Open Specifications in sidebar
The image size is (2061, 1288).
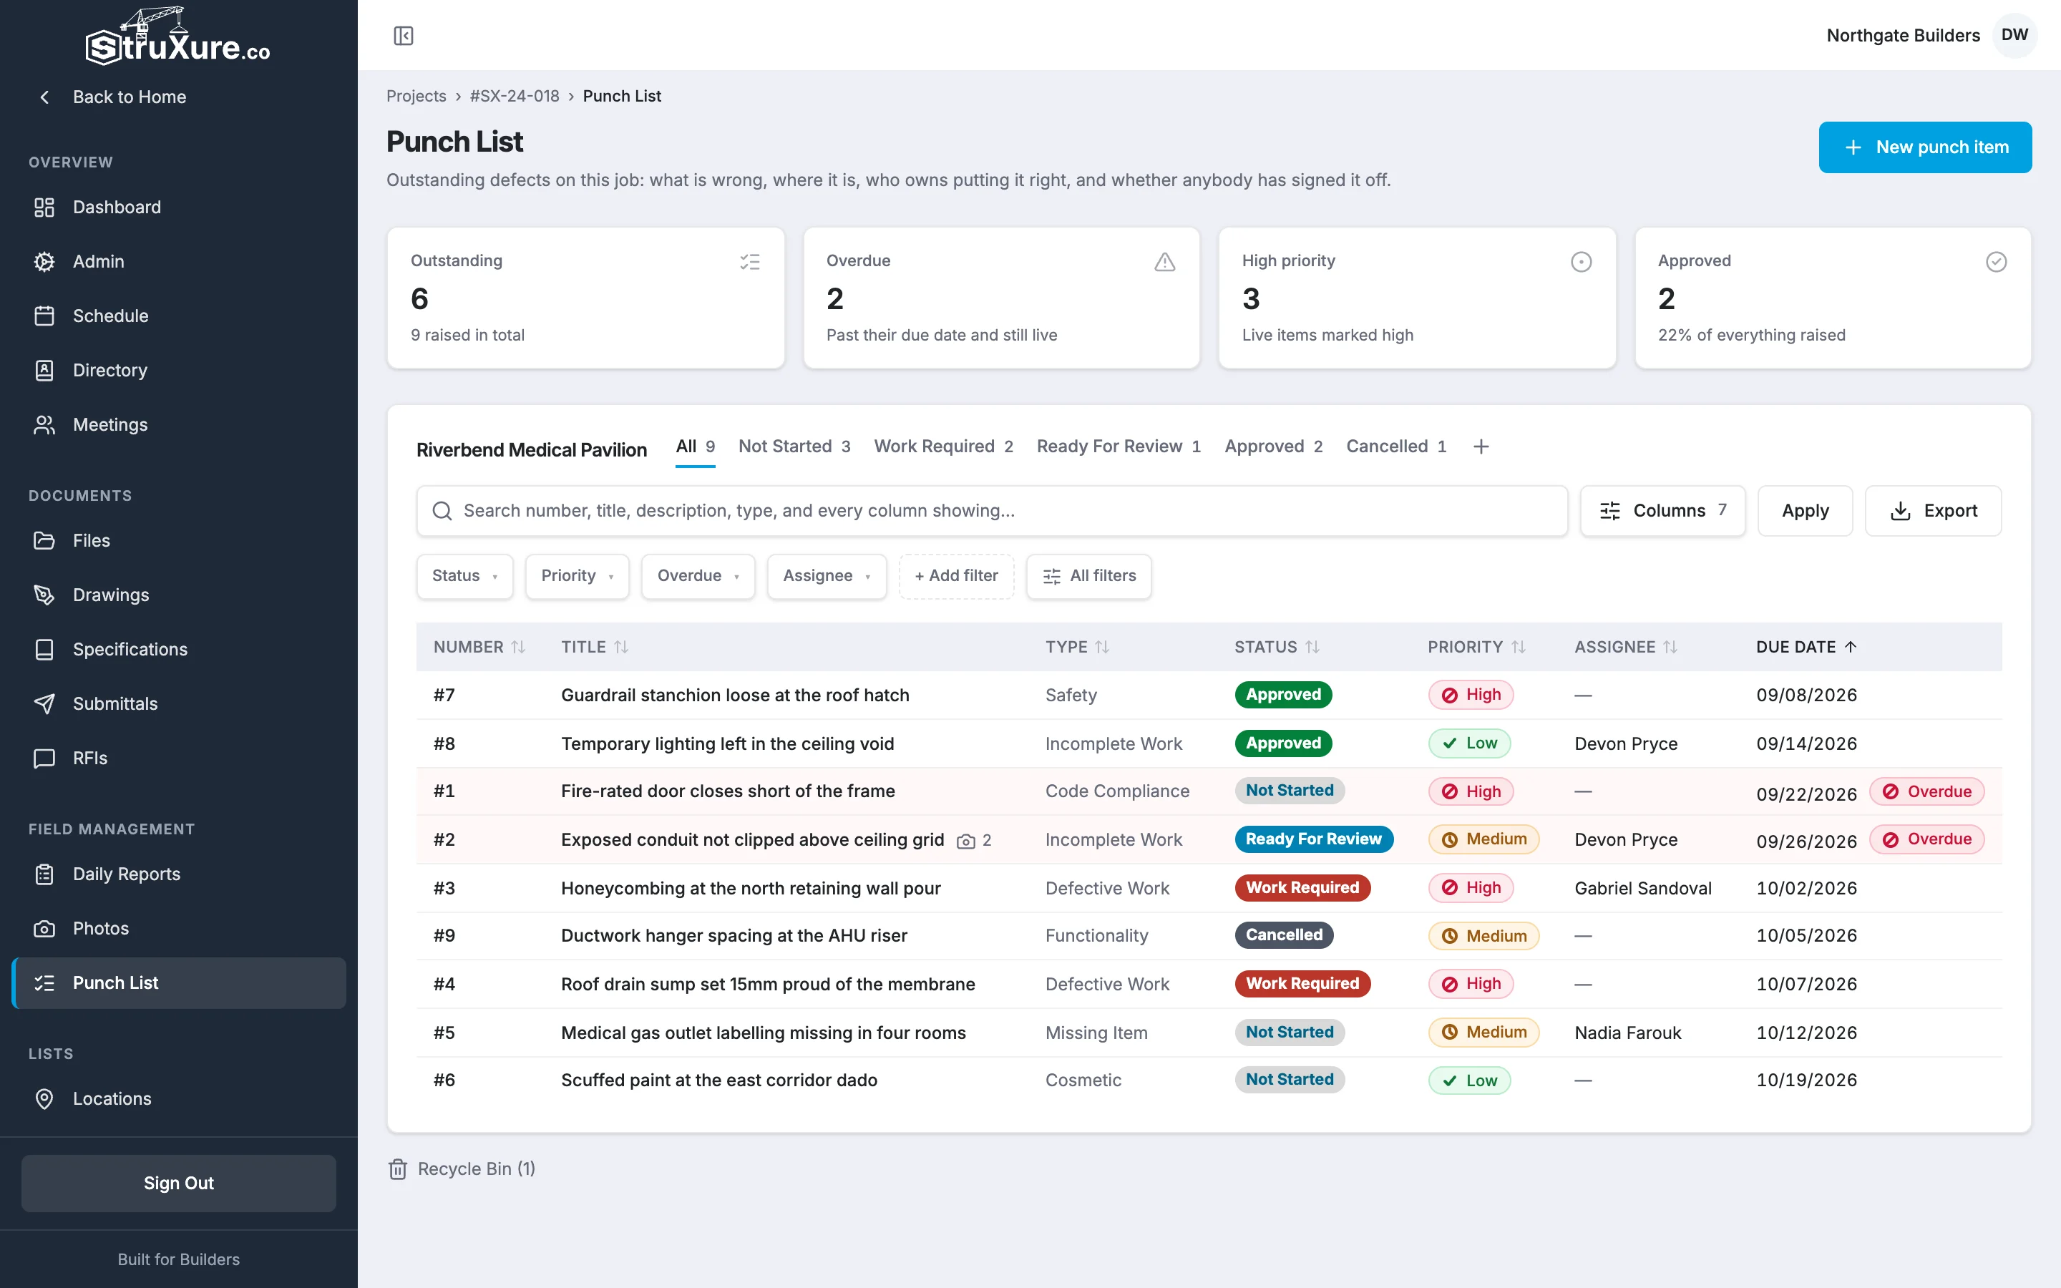[x=179, y=649]
